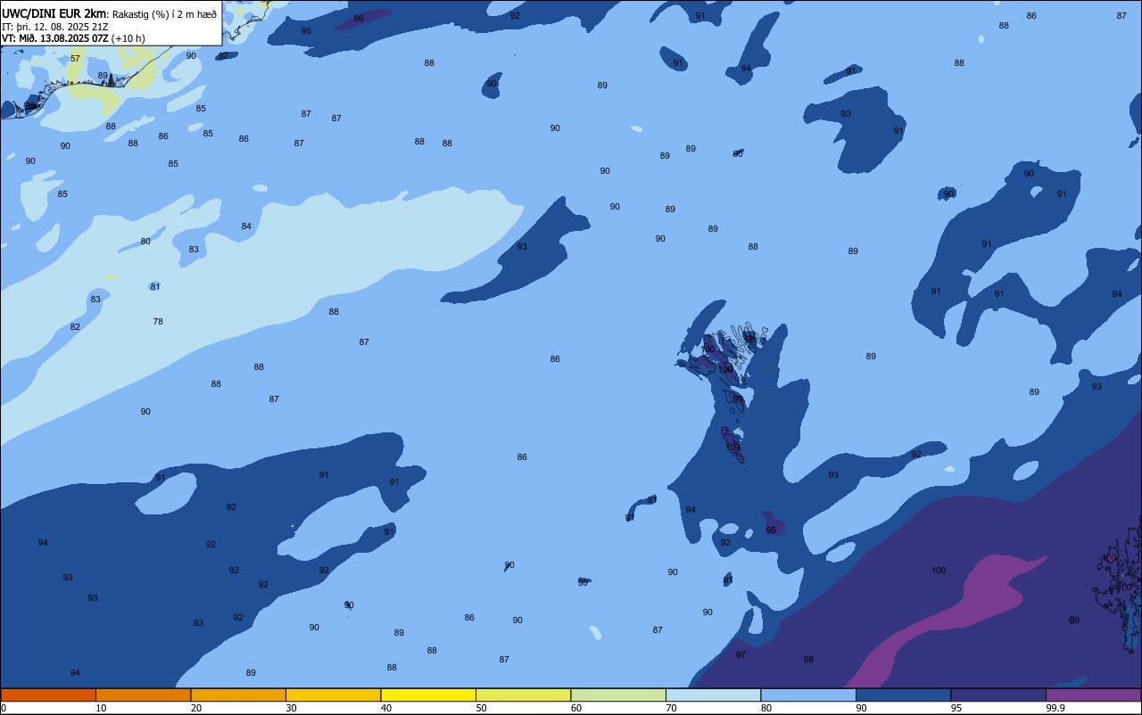Click the '70' tick label on the legend
Image resolution: width=1142 pixels, height=715 pixels.
671,708
